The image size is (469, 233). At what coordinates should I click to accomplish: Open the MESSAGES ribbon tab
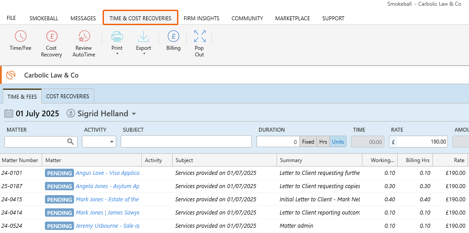[x=83, y=18]
